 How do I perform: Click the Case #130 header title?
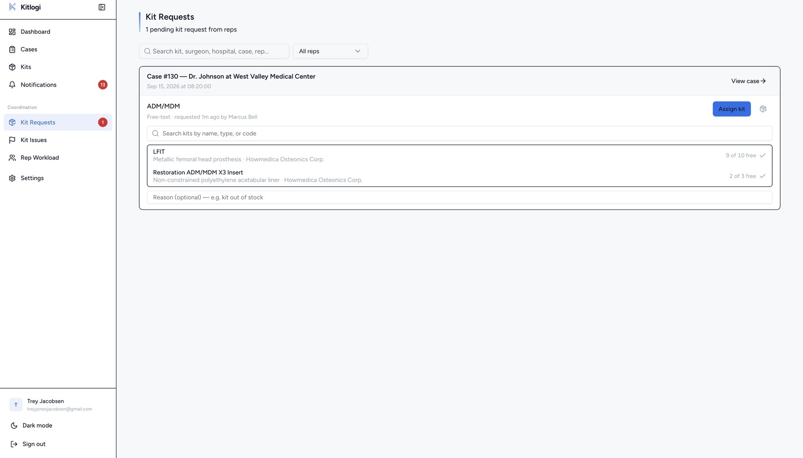[231, 77]
